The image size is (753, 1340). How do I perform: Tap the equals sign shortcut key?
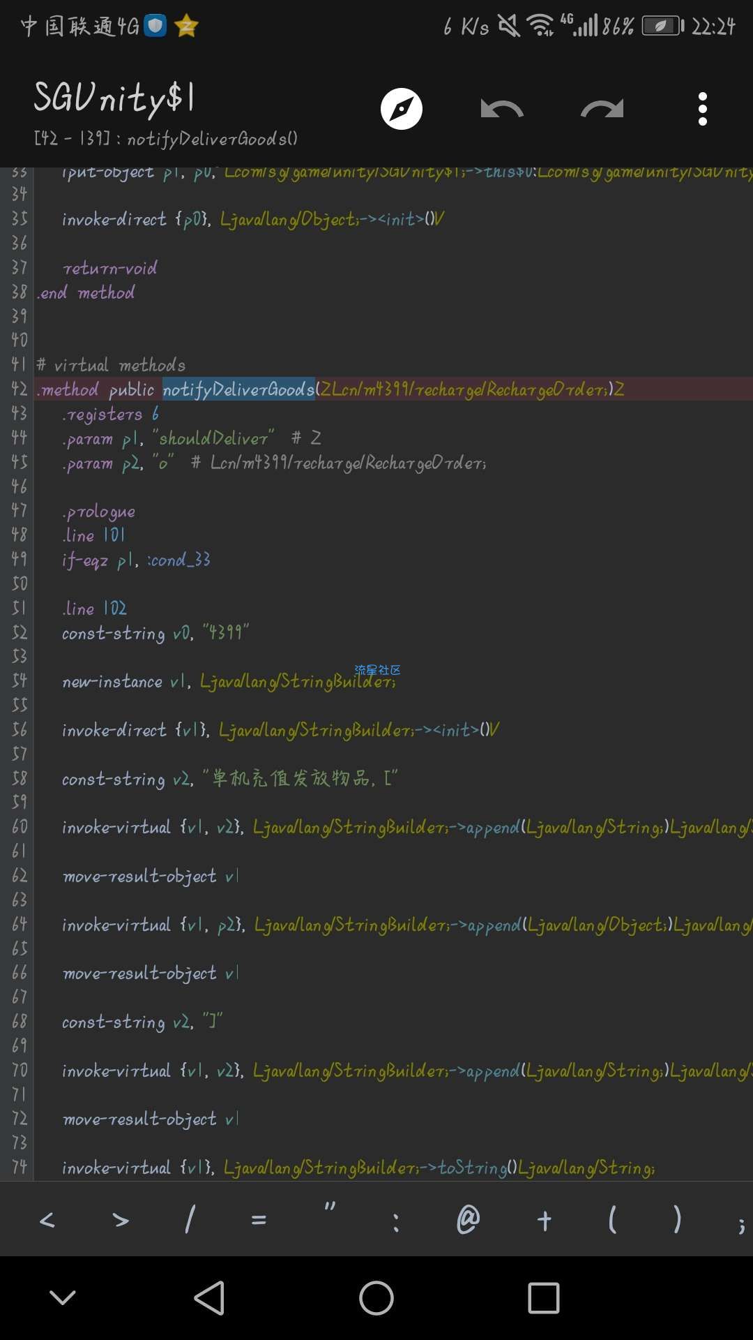(259, 1220)
